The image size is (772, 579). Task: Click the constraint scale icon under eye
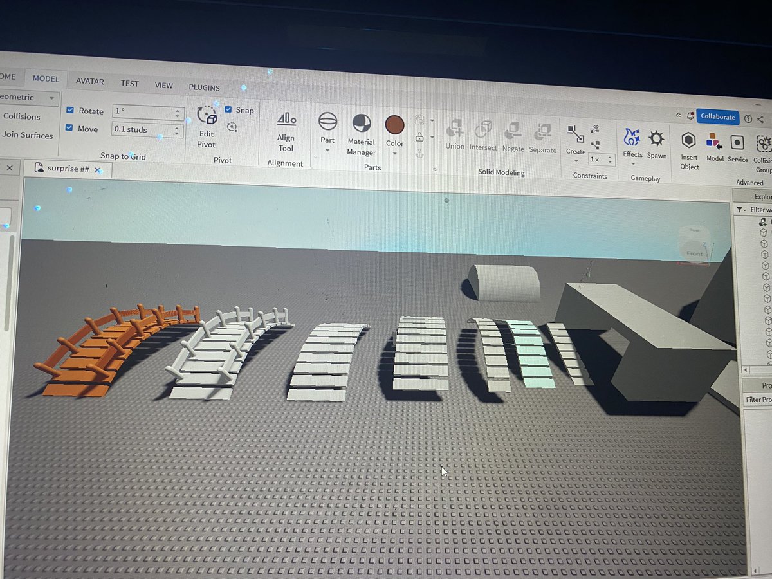tap(596, 145)
